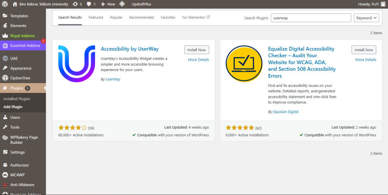Click the Tools wrench icon
This screenshot has width=388, height=195.
[x=5, y=127]
